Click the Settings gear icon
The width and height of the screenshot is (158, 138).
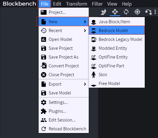pos(44,102)
